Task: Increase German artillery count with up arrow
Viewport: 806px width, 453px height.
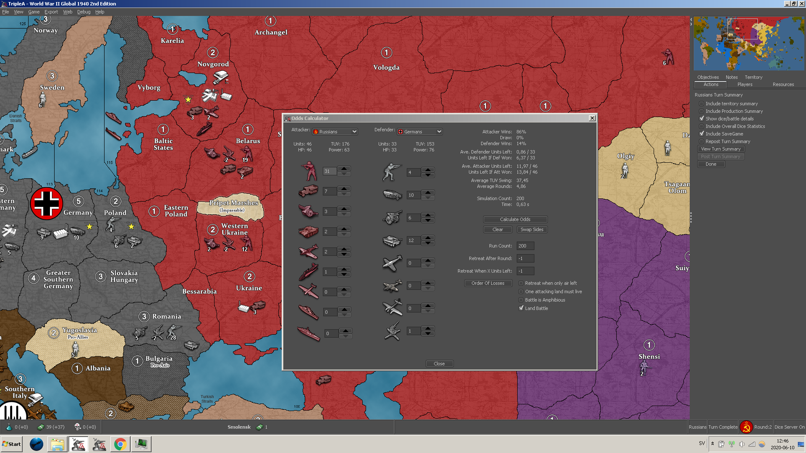Action: tap(428, 215)
